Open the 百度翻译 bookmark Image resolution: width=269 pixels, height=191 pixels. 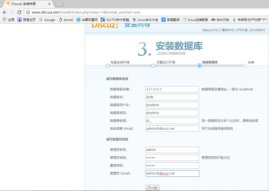[x=171, y=20]
